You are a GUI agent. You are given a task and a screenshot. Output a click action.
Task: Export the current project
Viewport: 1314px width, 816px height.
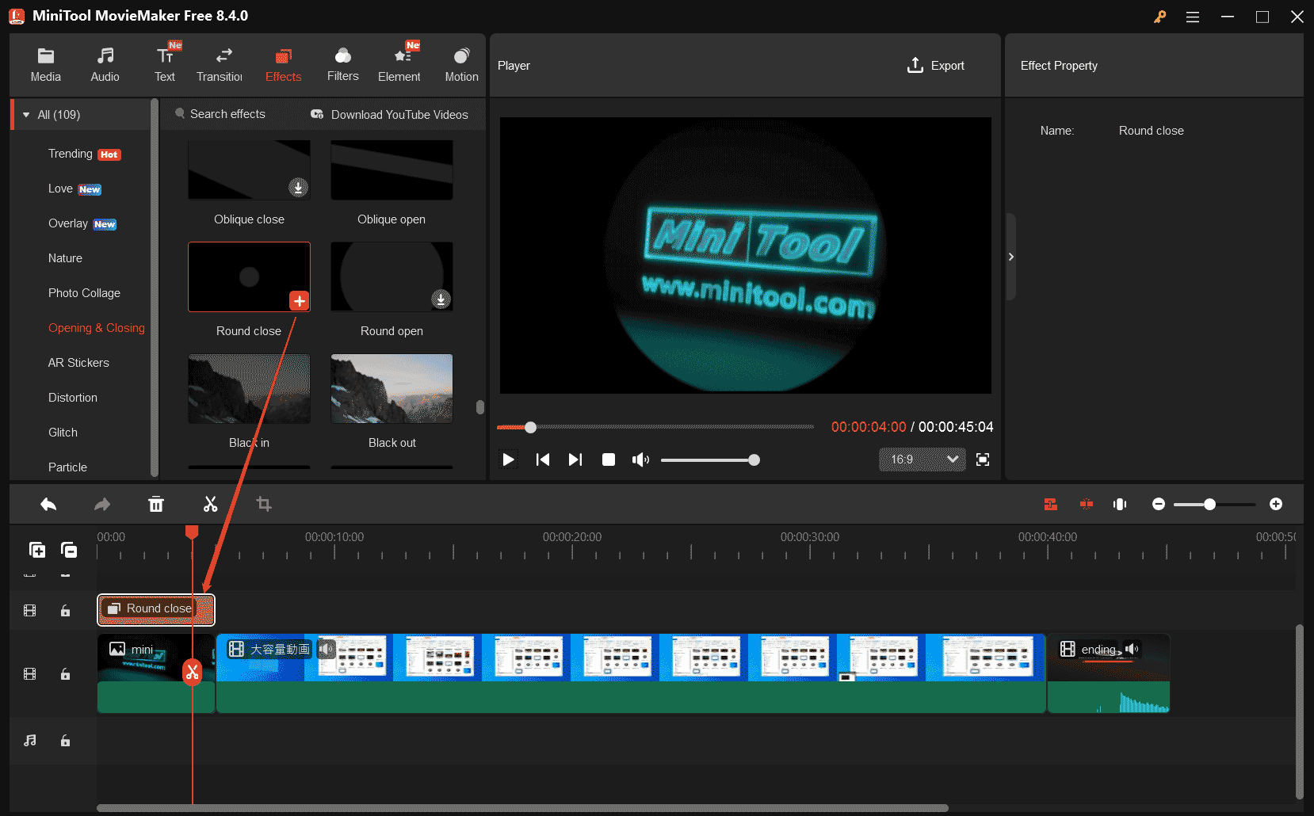pyautogui.click(x=936, y=65)
